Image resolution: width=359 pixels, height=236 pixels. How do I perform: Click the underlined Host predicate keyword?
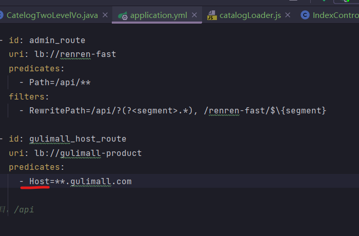pyautogui.click(x=39, y=181)
